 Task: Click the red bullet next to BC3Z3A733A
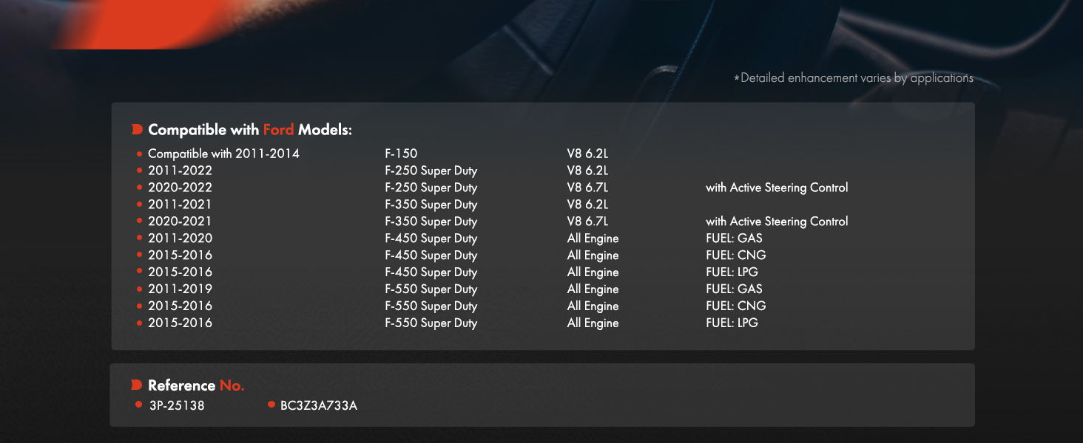[x=271, y=405]
